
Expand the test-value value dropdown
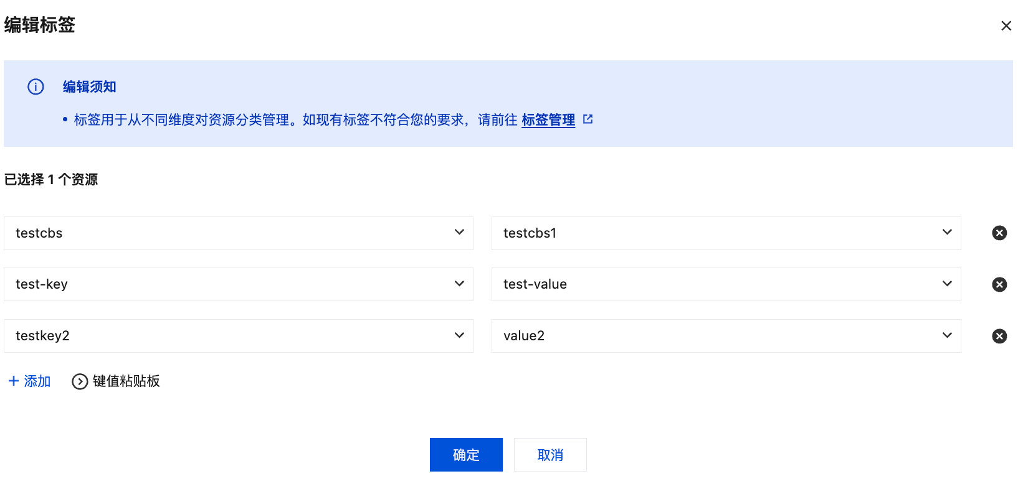point(726,284)
